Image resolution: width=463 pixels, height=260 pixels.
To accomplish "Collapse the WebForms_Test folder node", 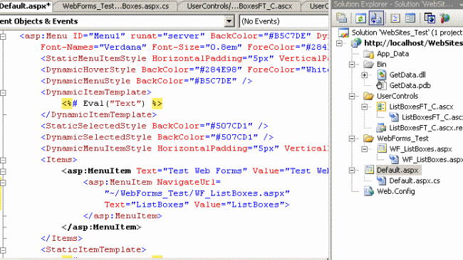I will click(x=352, y=139).
